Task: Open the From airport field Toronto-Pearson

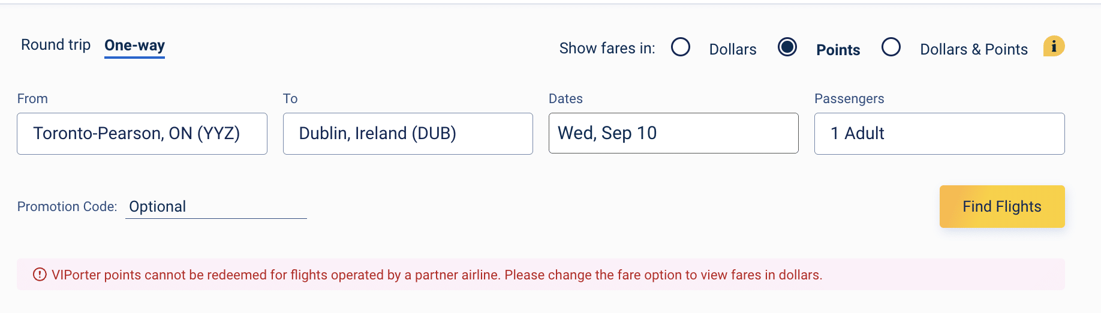Action: [142, 134]
